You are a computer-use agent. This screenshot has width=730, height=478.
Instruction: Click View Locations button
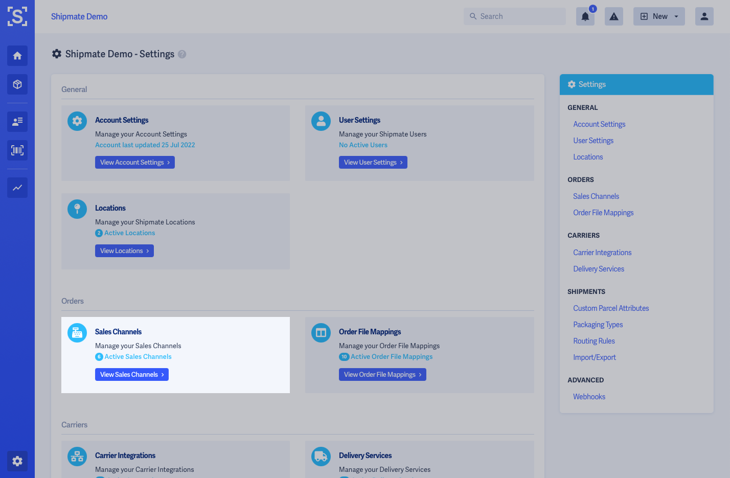tap(124, 251)
